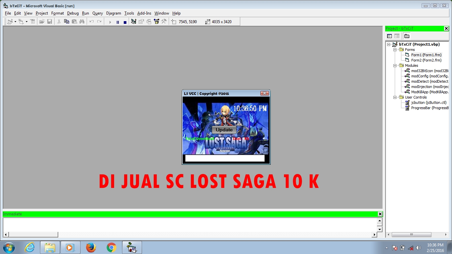Click the Cut scissors icon

click(59, 22)
